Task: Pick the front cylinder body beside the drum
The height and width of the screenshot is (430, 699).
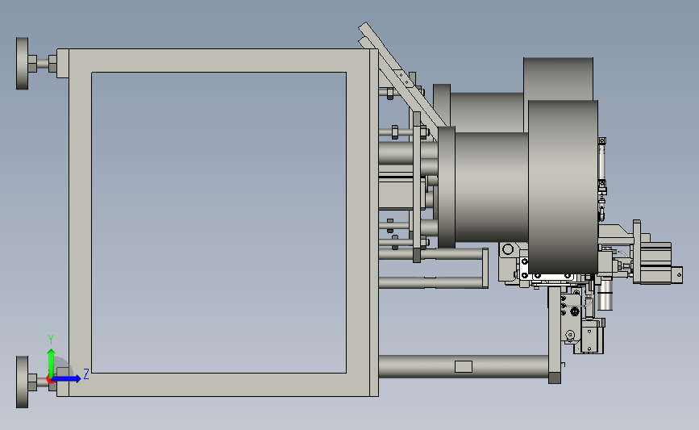Action: 492,187
